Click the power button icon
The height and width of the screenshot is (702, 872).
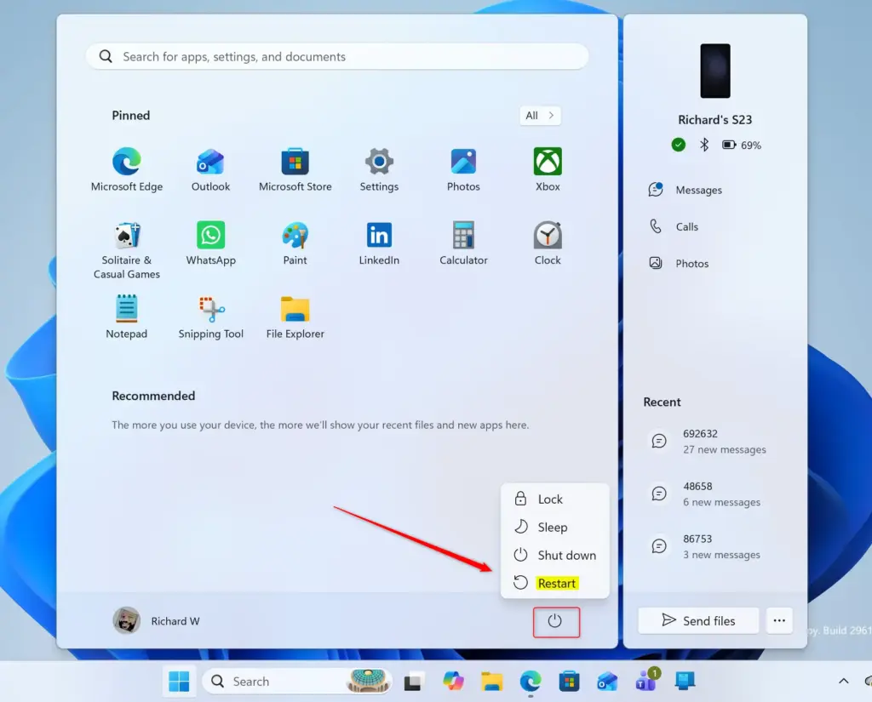tap(556, 621)
